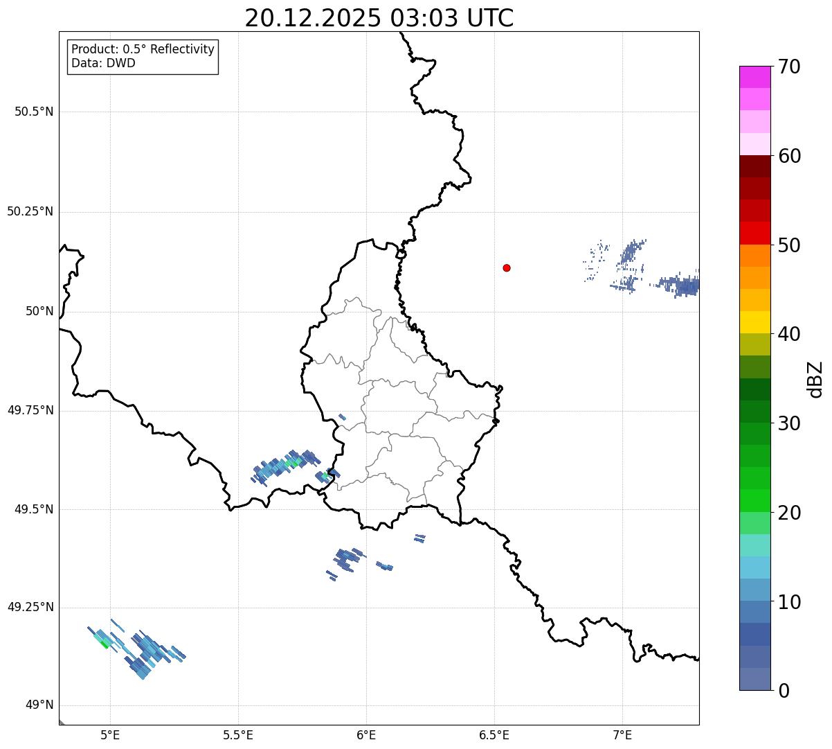Click the colorbar label "10"
Image resolution: width=832 pixels, height=749 pixels.
click(789, 602)
